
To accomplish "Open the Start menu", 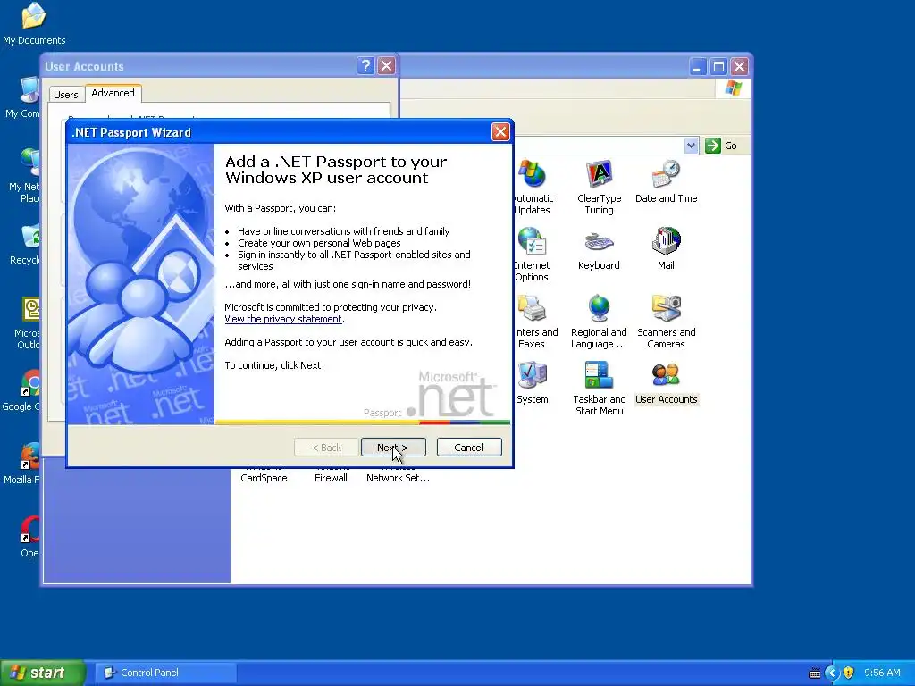I will 42,673.
